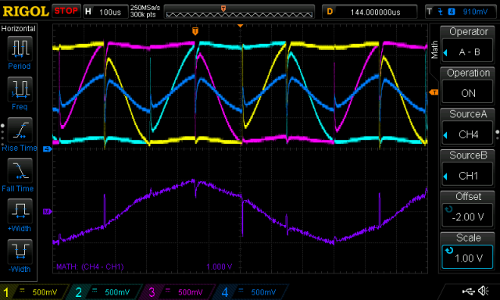Open the Horizontal measurement menu header
This screenshot has height=300, width=500.
coord(19,28)
